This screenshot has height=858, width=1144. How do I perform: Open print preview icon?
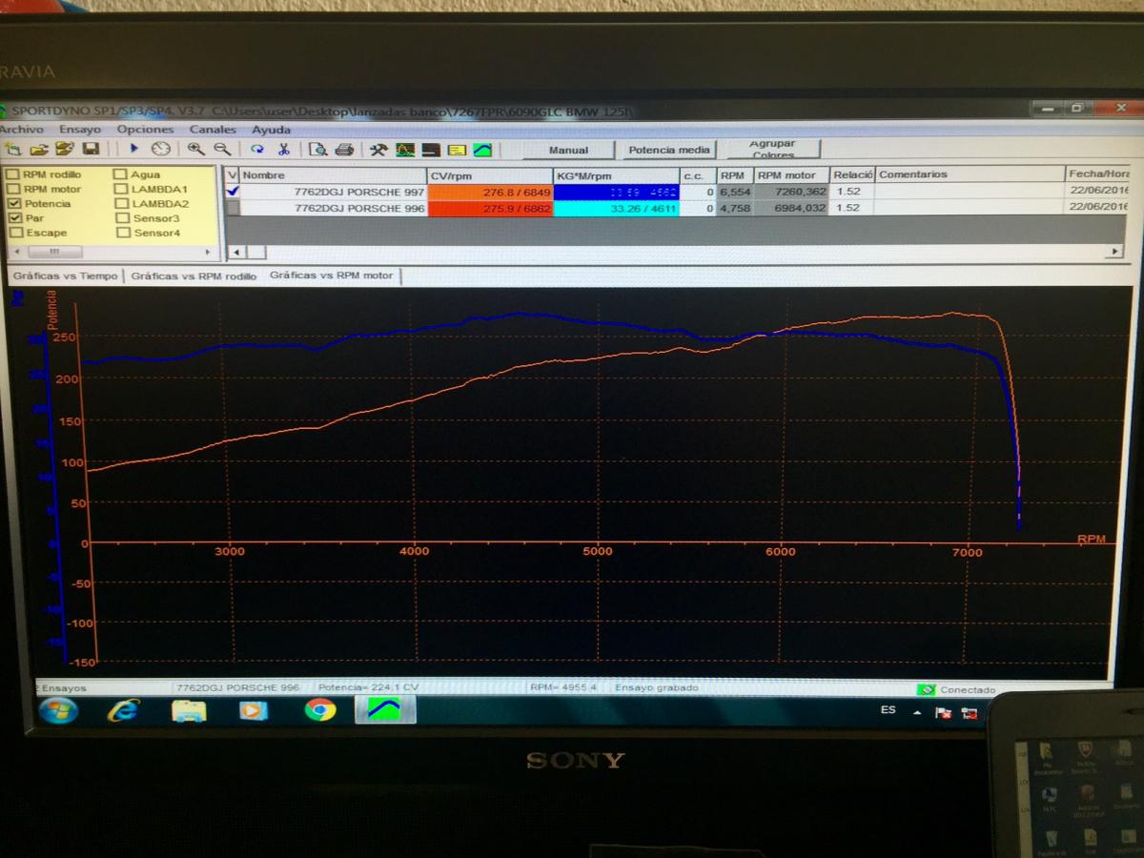click(x=318, y=149)
